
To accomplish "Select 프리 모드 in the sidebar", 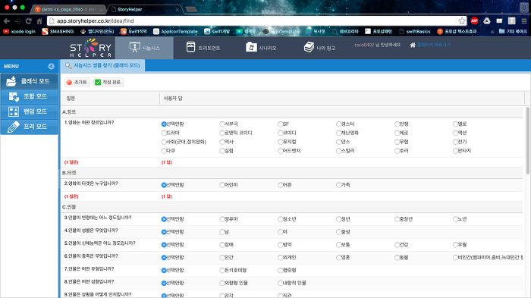I will [29, 127].
